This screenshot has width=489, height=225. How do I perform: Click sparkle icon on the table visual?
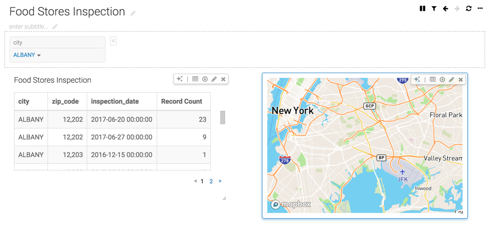point(180,79)
